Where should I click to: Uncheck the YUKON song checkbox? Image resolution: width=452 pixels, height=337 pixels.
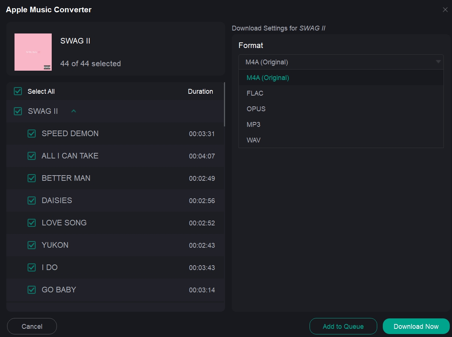click(32, 245)
